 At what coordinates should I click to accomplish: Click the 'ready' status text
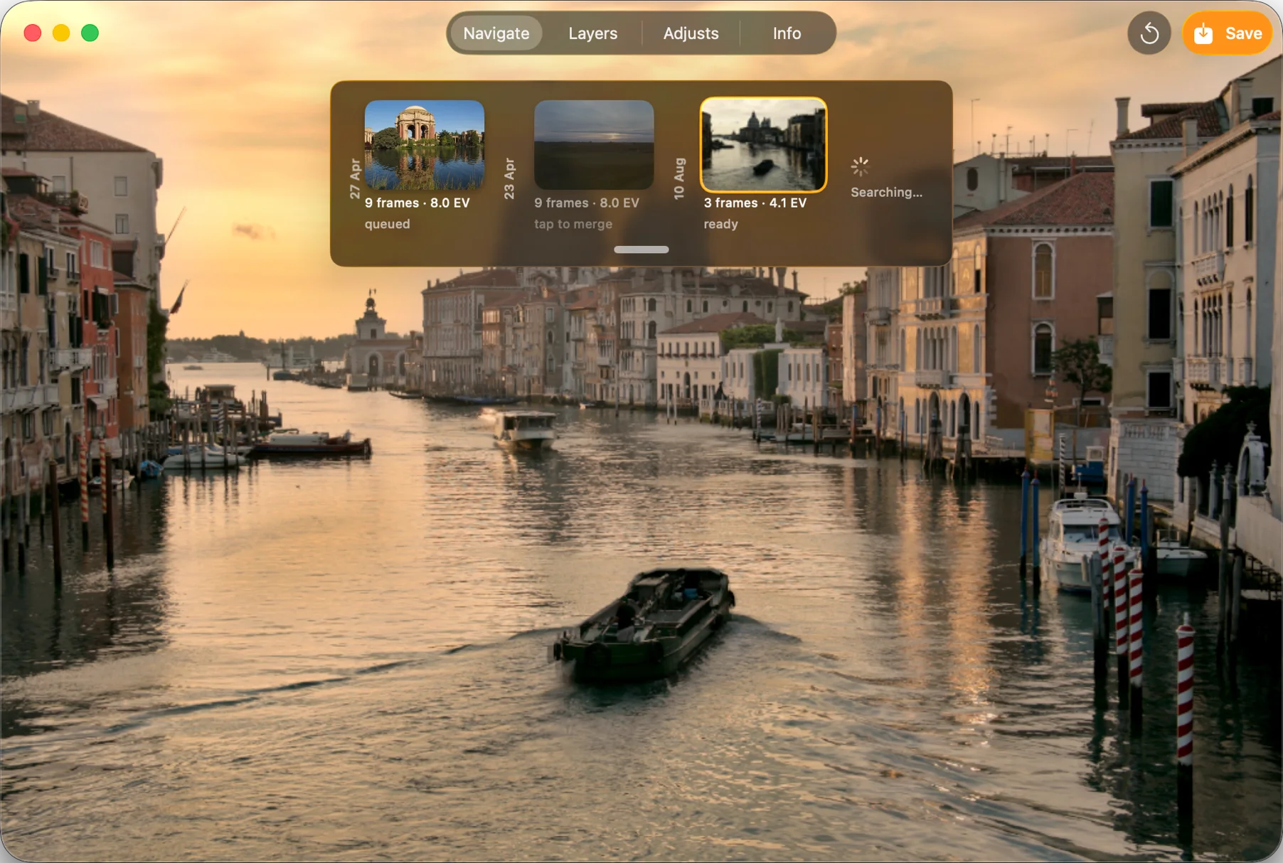coord(720,224)
